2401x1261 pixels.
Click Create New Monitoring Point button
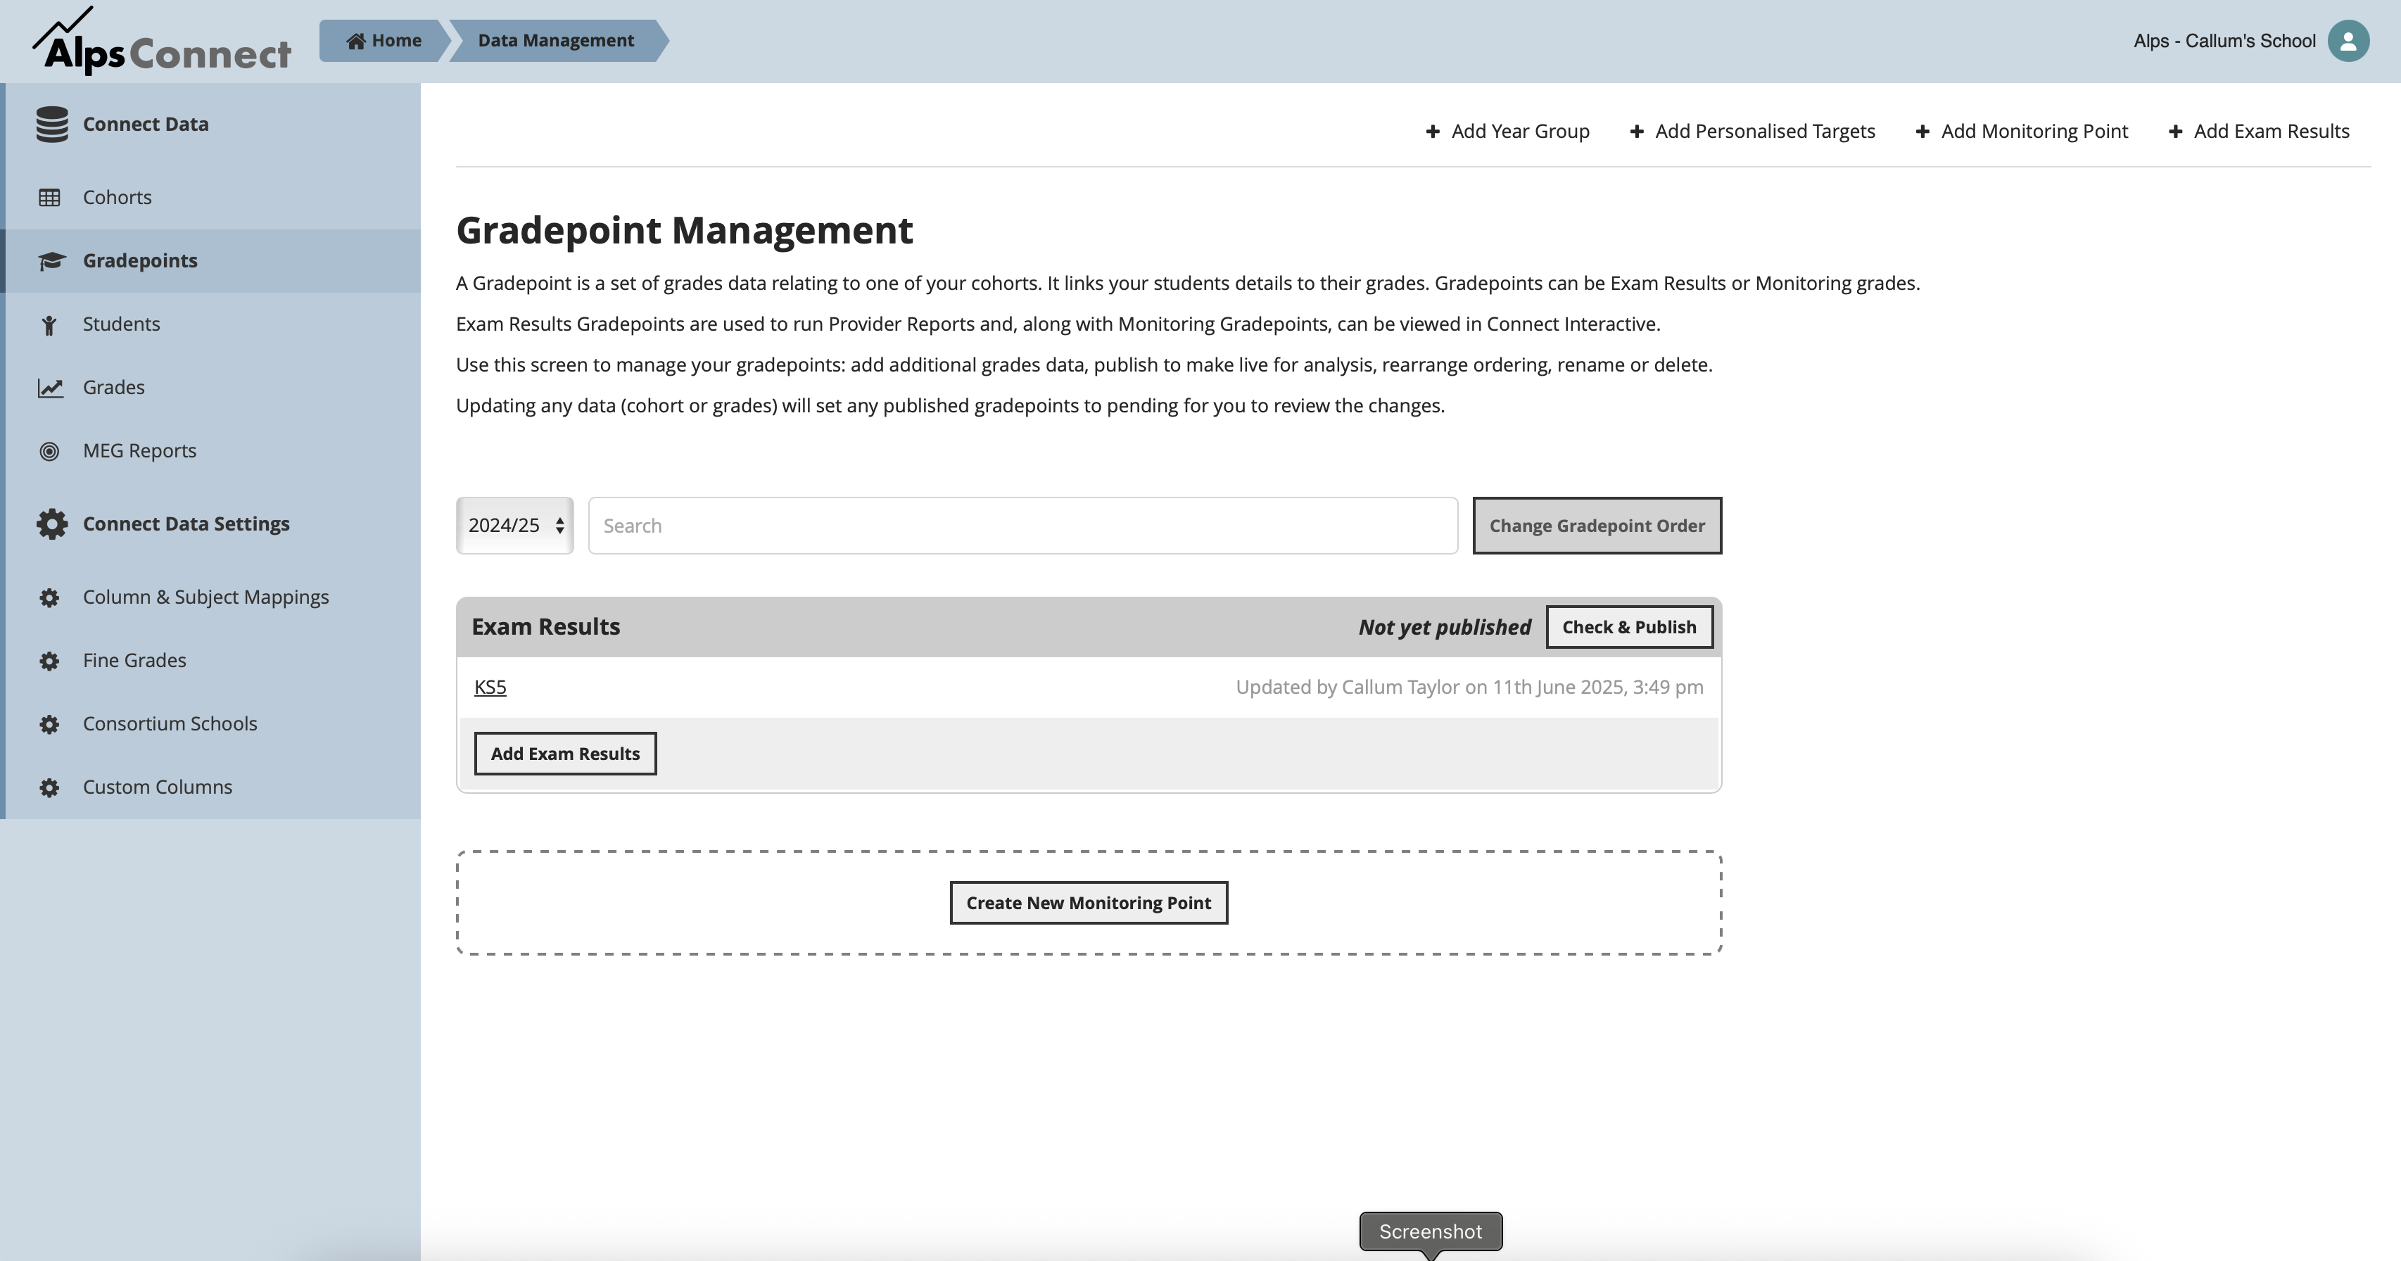(x=1089, y=903)
